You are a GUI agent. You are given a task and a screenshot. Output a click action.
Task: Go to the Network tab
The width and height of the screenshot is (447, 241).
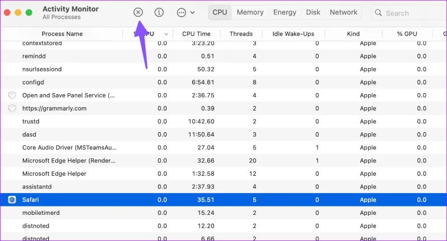coord(343,12)
